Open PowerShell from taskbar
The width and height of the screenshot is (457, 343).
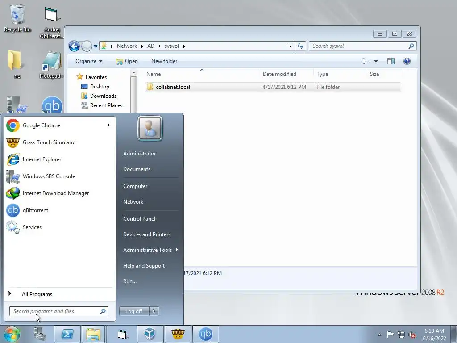point(67,334)
